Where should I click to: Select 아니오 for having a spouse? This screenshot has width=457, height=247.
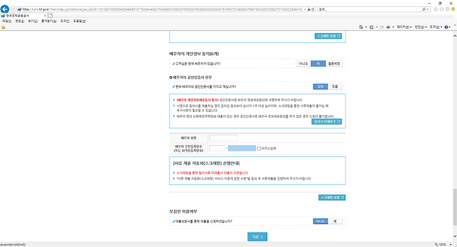303,64
